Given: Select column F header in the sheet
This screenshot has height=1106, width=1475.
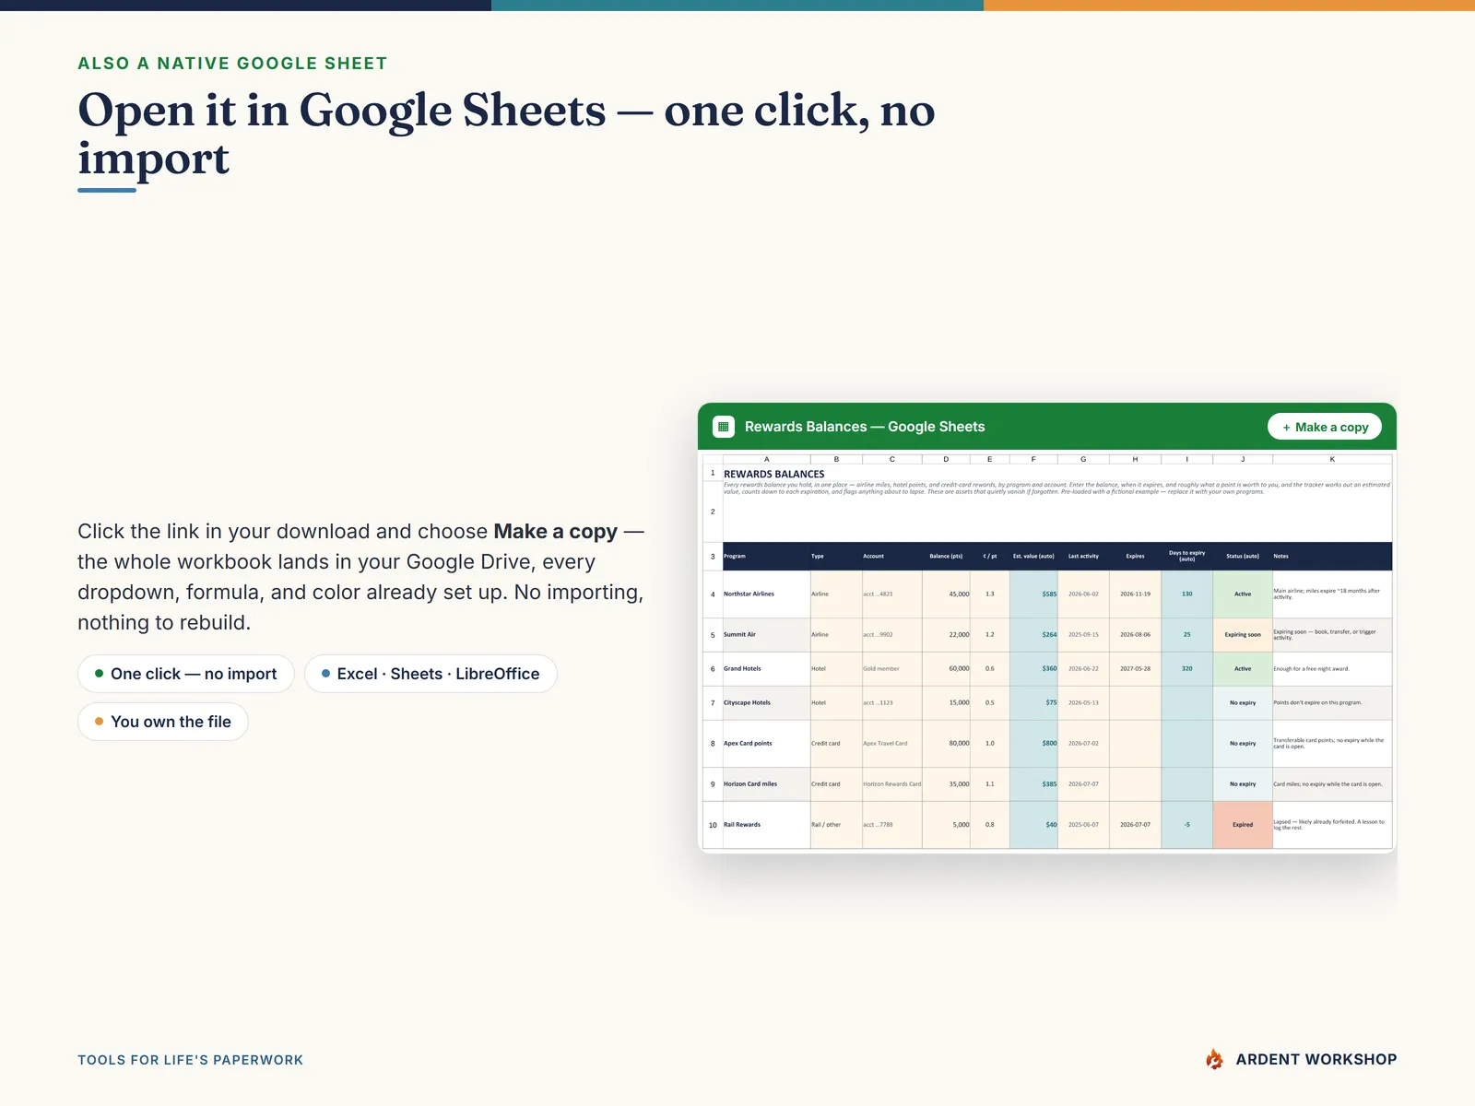Looking at the screenshot, I should click(x=1033, y=459).
